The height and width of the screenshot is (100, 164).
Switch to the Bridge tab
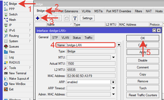click(x=41, y=11)
